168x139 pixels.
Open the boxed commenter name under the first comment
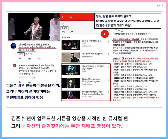(x=21, y=54)
